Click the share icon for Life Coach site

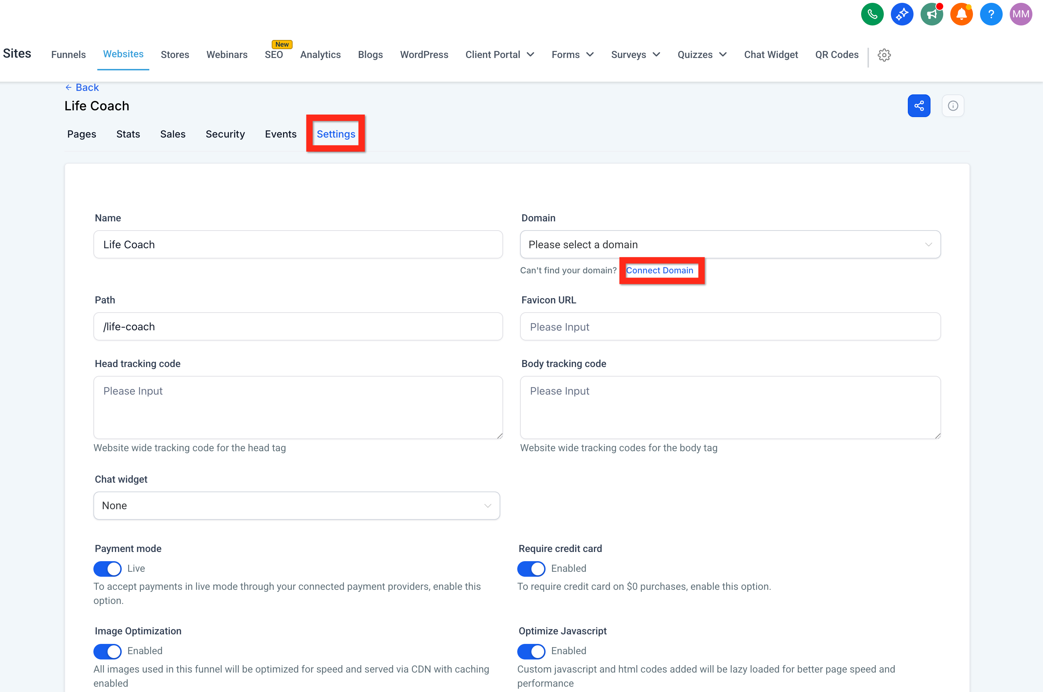(x=919, y=105)
